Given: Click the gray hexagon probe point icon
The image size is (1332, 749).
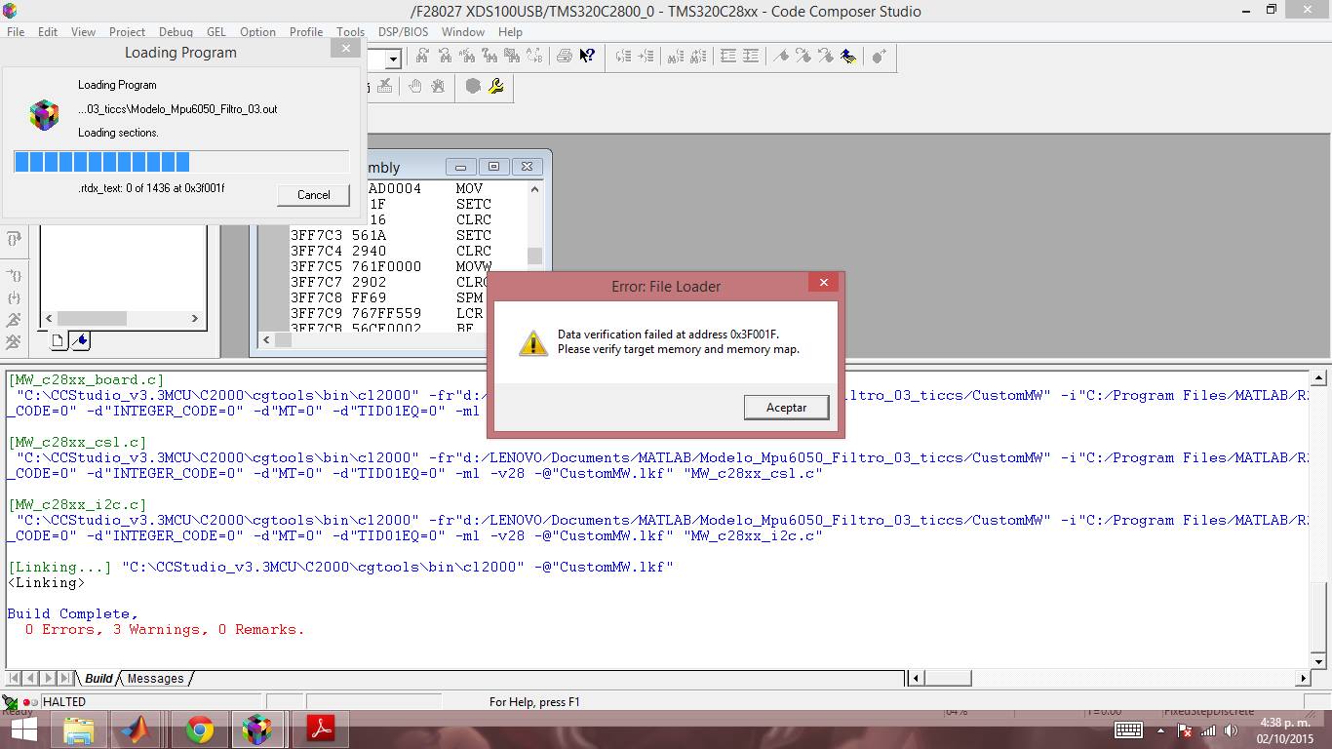Looking at the screenshot, I should (x=473, y=86).
